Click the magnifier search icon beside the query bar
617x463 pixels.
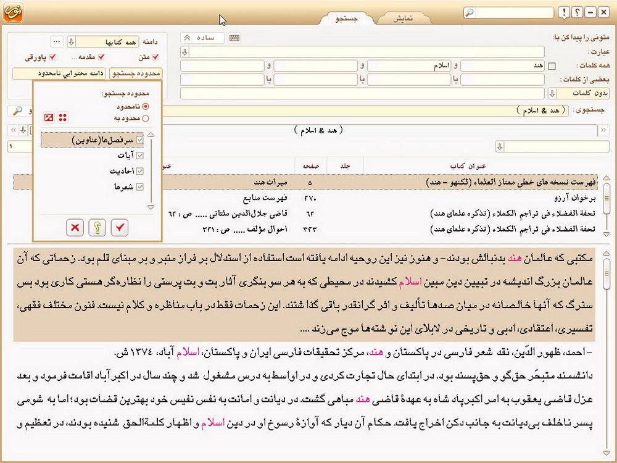click(17, 111)
